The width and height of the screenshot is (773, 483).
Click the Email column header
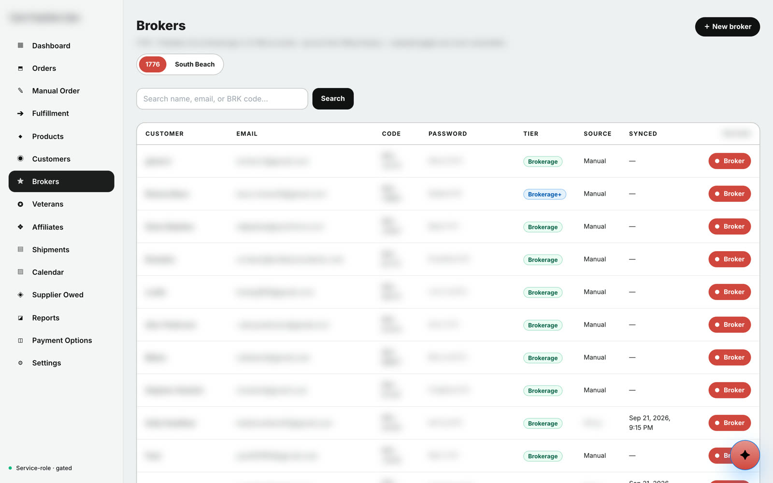[247, 134]
